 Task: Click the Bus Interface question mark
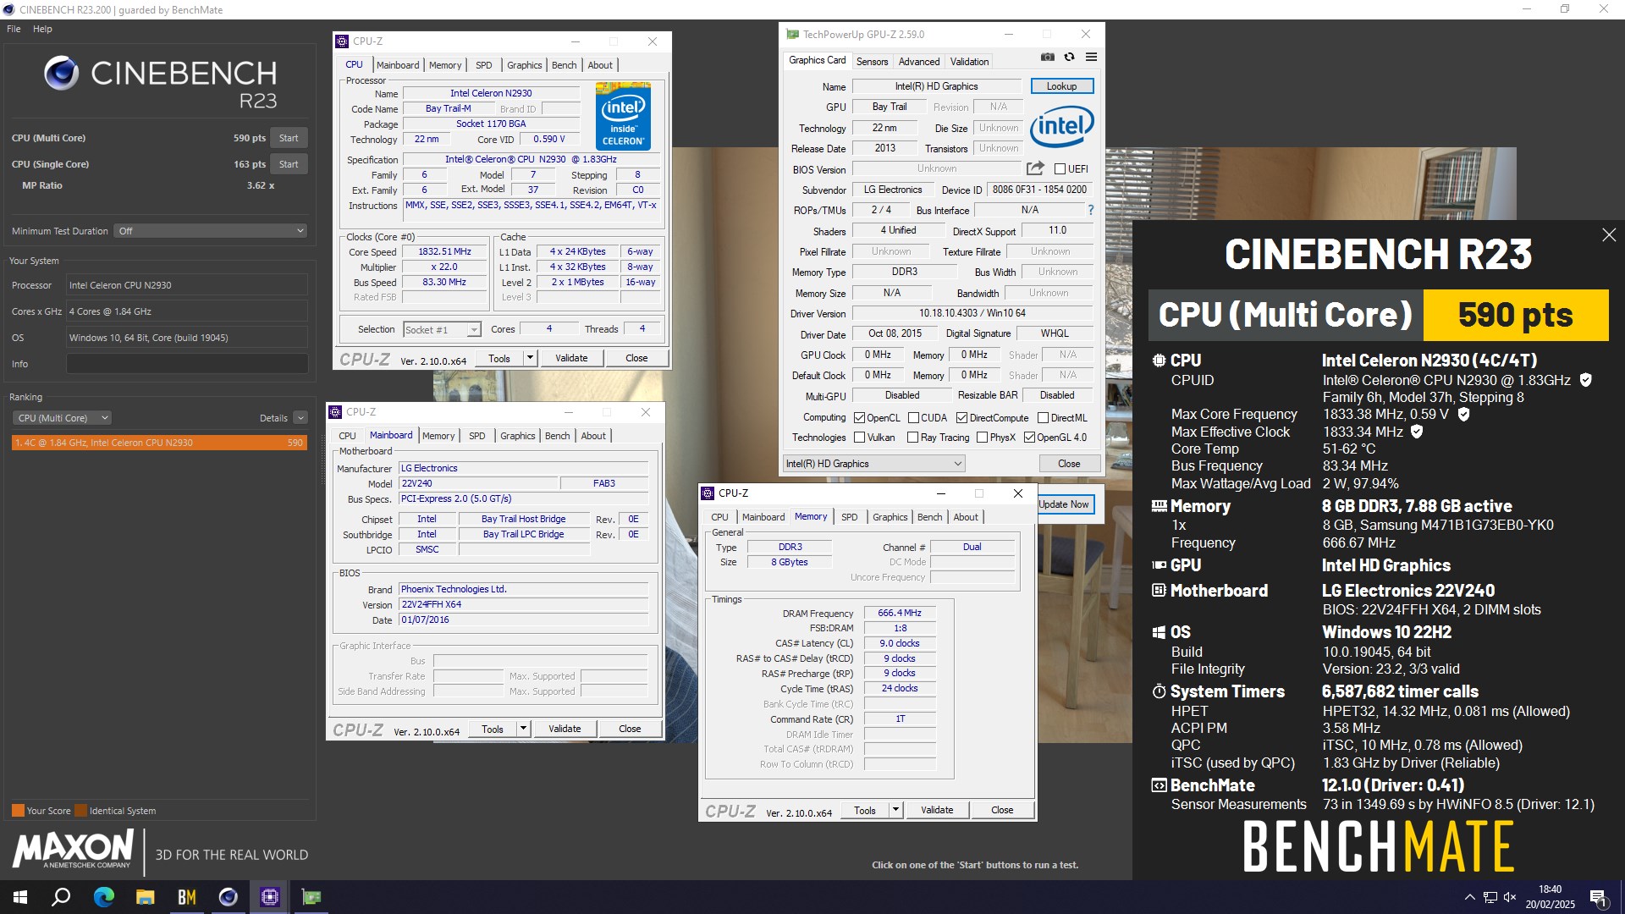click(1090, 210)
